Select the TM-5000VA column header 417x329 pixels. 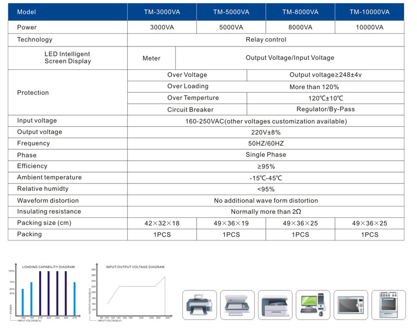pos(231,12)
